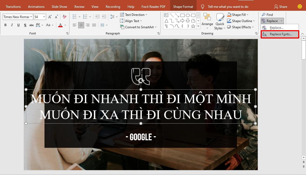Click the Clear All Formatting icon

click(x=64, y=17)
